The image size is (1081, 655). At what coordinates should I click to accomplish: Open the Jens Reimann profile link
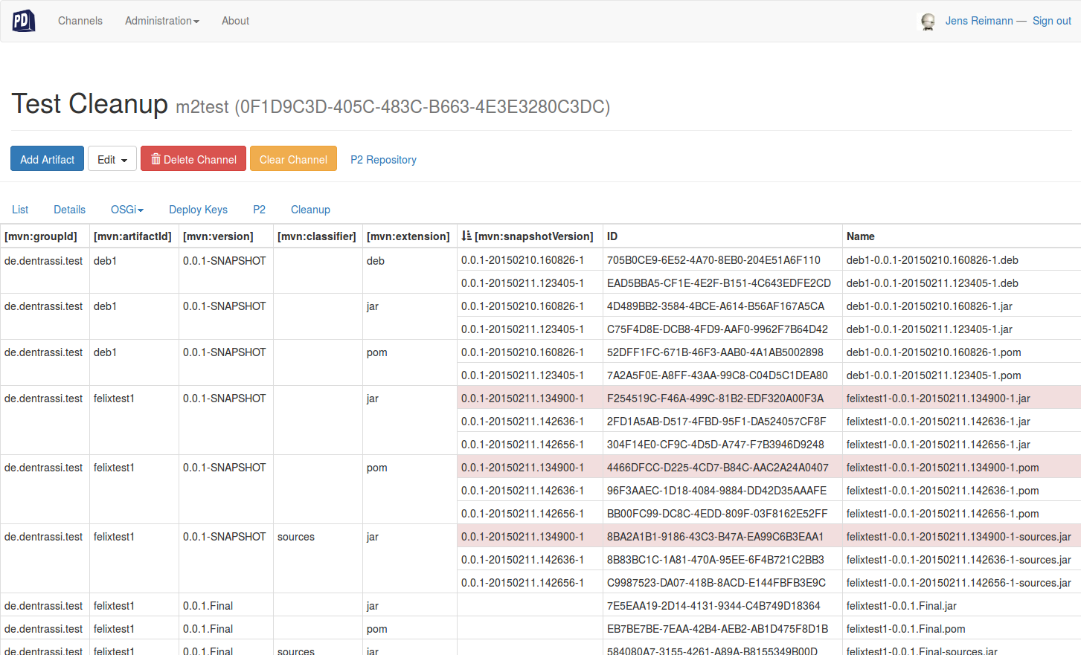pyautogui.click(x=979, y=21)
